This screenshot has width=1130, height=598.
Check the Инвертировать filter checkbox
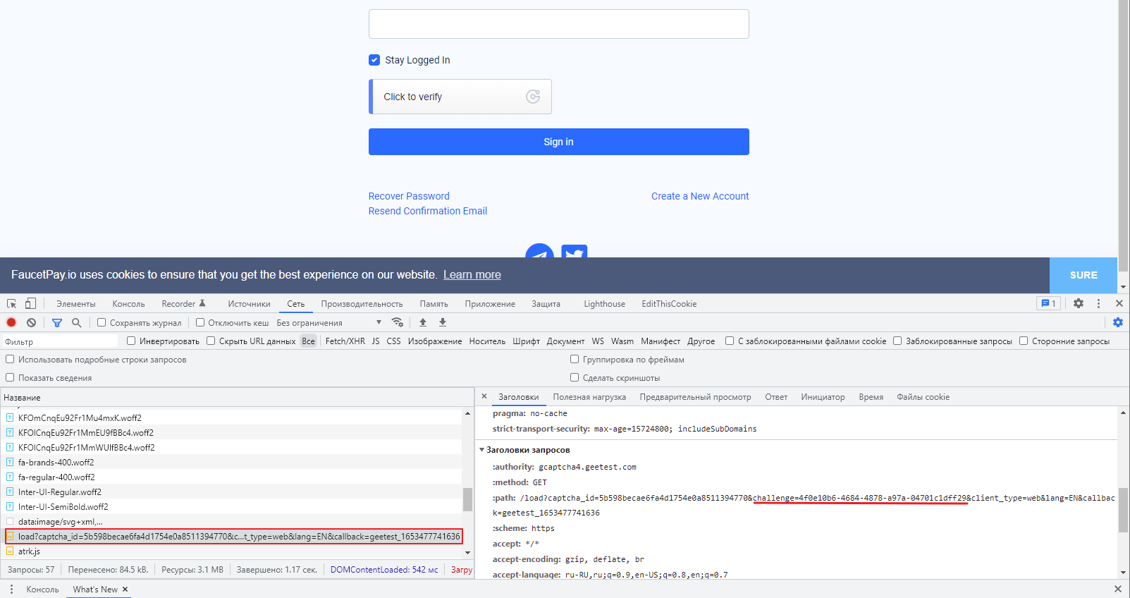[x=131, y=341]
